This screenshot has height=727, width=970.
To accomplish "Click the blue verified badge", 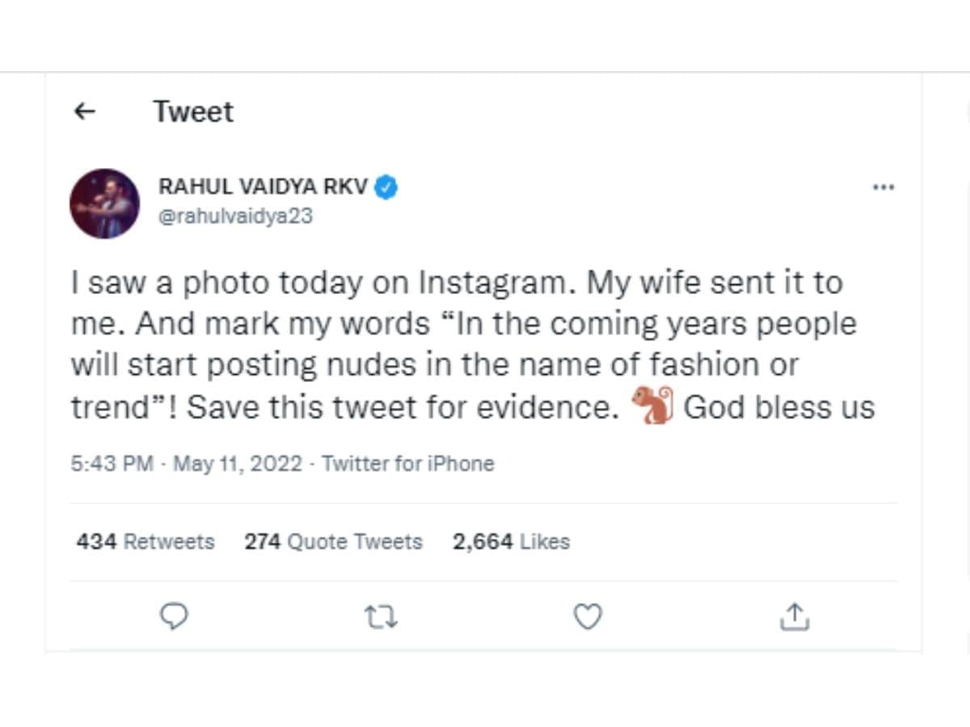I will click(x=386, y=187).
